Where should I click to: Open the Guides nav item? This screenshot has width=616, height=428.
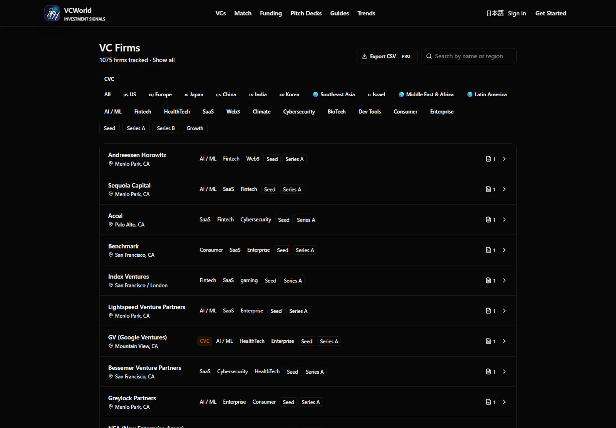pyautogui.click(x=340, y=13)
